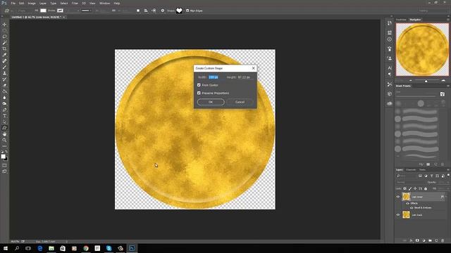Image resolution: width=451 pixels, height=253 pixels.
Task: Toggle lock transparent pixels in Layers panel
Action: 404,189
